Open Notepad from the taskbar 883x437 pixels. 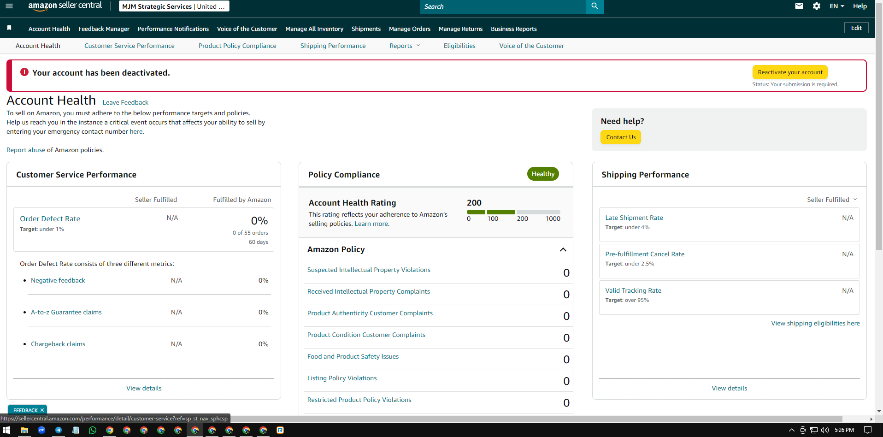(76, 430)
